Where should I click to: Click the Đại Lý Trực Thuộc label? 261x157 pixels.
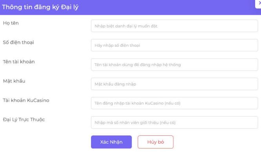[24, 119]
